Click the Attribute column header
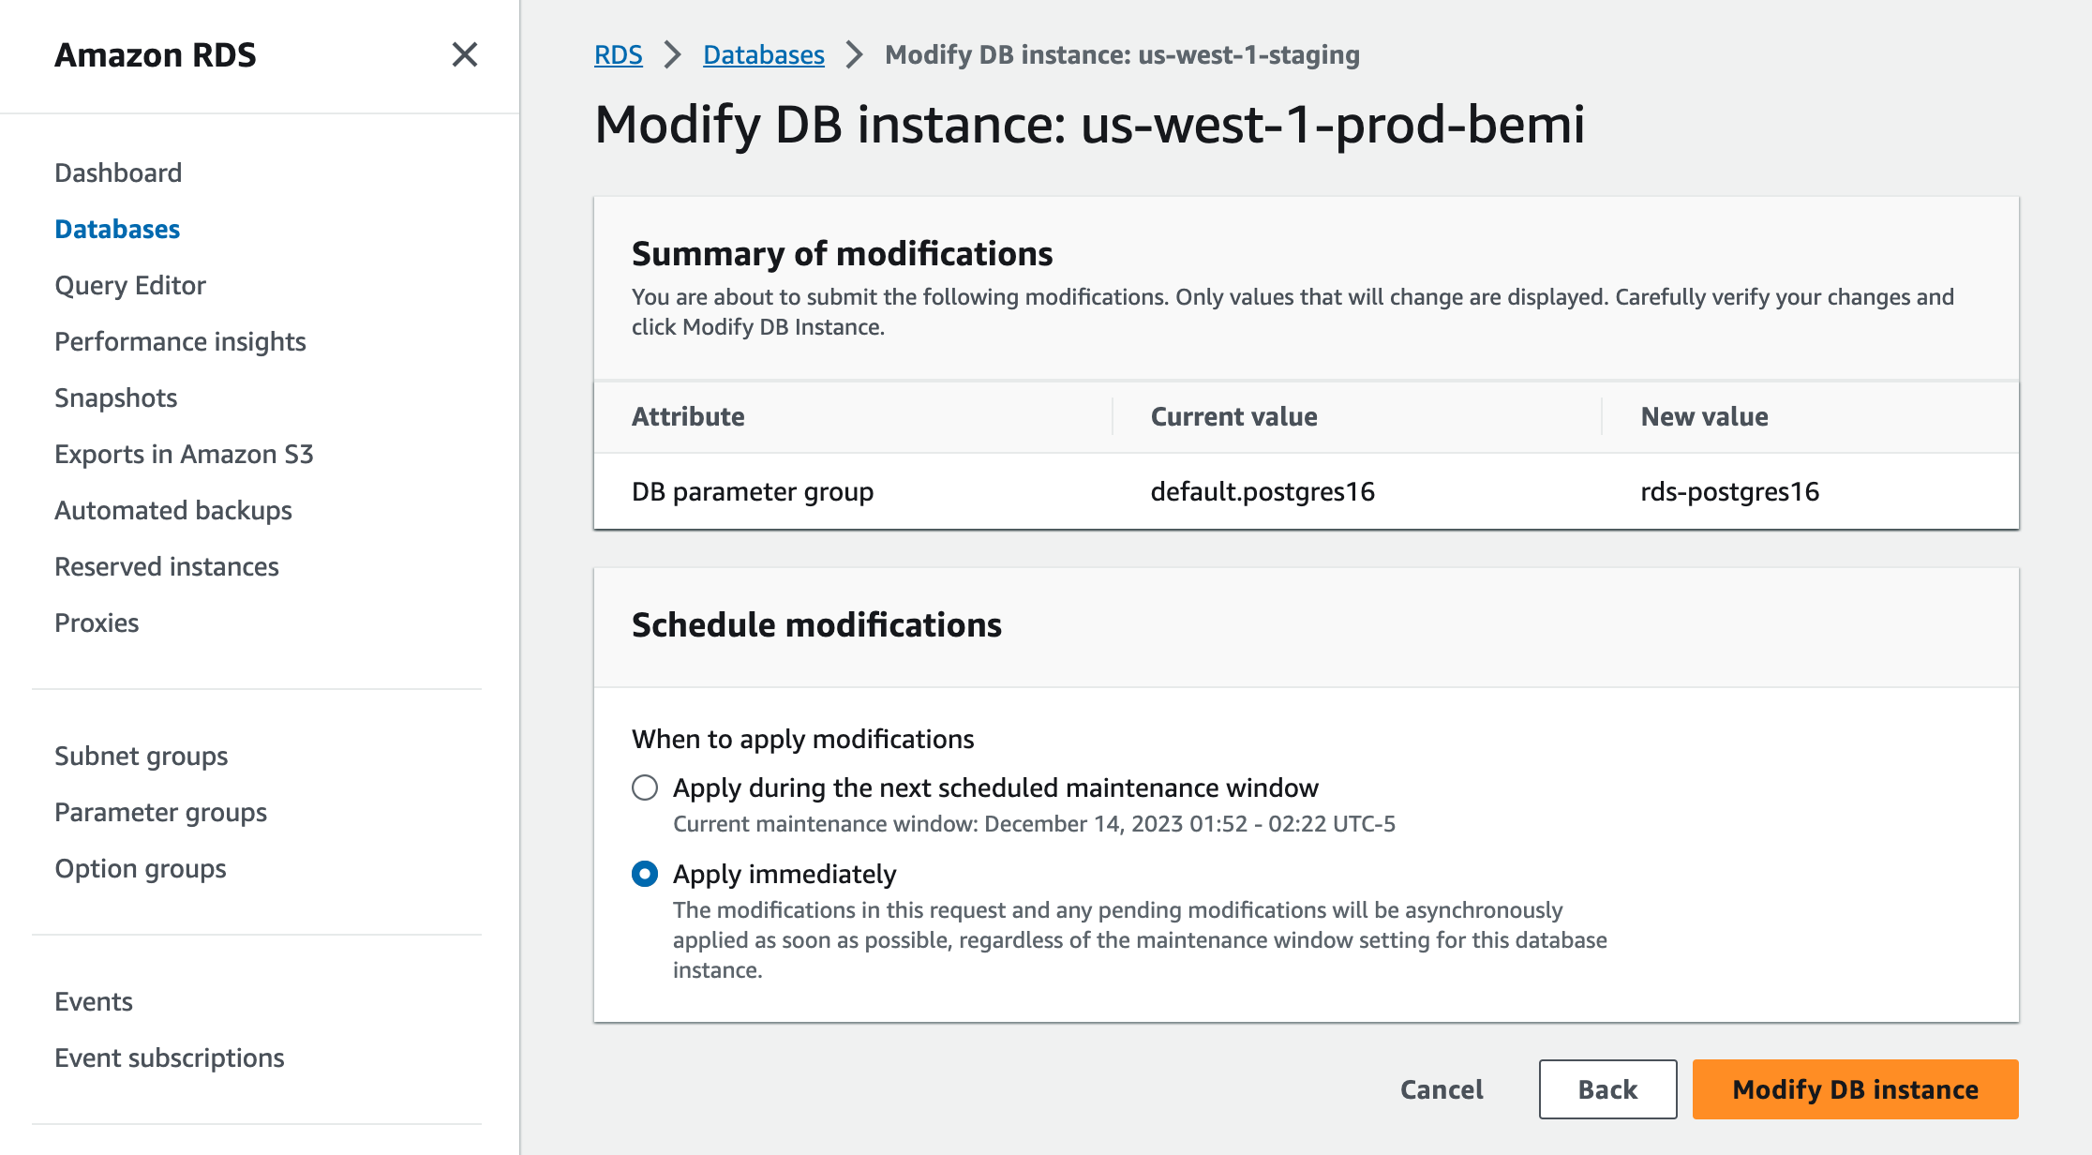The height and width of the screenshot is (1155, 2092). (688, 416)
